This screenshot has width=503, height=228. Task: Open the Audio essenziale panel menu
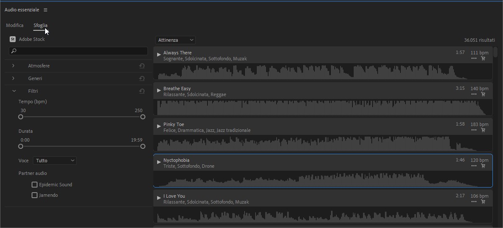pos(45,10)
